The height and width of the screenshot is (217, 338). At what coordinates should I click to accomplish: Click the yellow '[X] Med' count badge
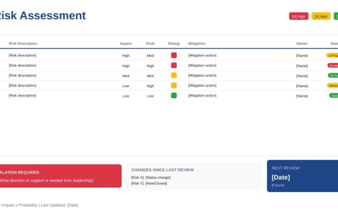pos(321,16)
